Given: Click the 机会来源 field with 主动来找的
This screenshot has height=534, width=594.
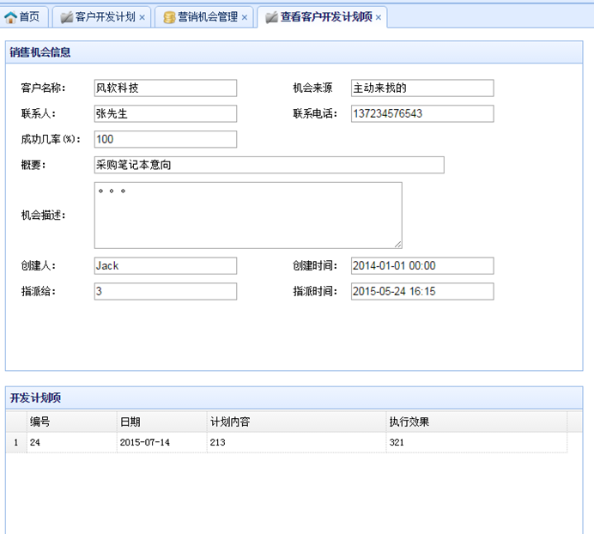Looking at the screenshot, I should (x=422, y=88).
